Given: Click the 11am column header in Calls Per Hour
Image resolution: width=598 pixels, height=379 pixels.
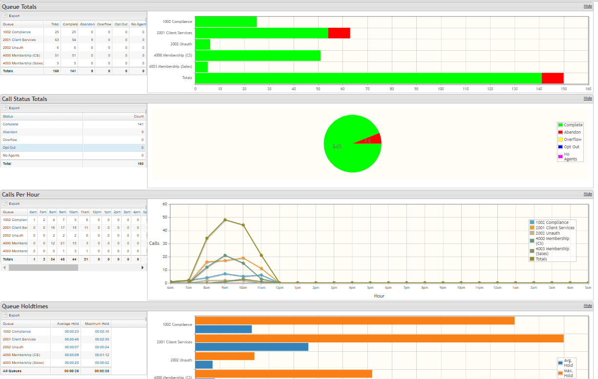Looking at the screenshot, I should point(85,212).
